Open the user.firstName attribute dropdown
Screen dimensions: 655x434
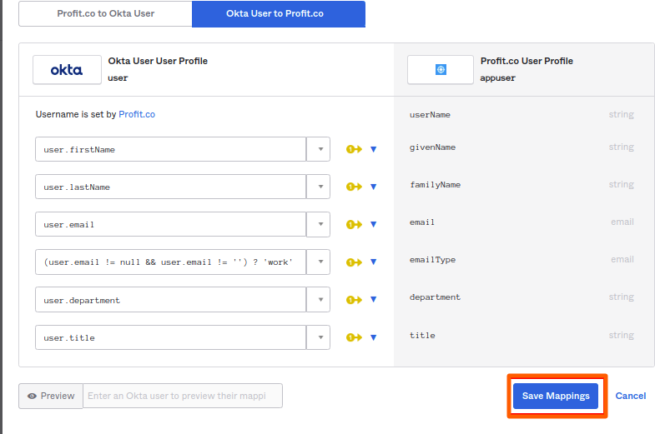click(319, 149)
